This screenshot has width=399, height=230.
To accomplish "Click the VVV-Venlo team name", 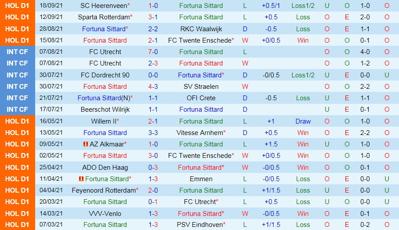I will pos(105,214).
